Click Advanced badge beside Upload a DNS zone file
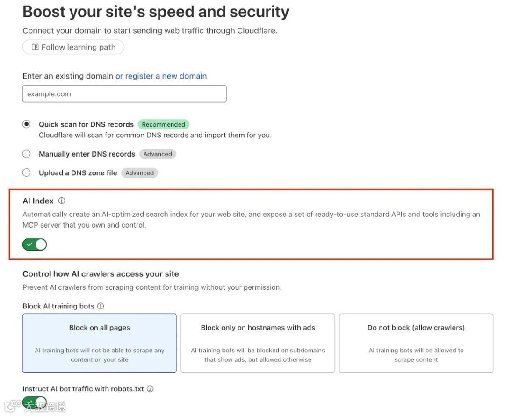The width and height of the screenshot is (505, 416). point(139,173)
